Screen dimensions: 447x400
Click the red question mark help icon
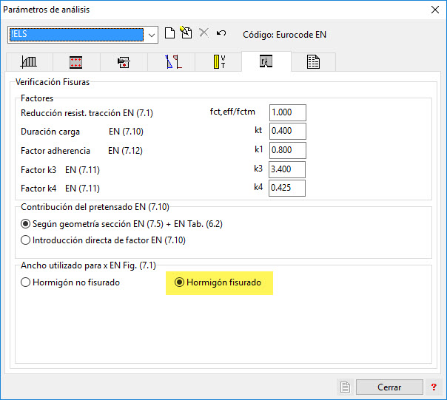(x=434, y=387)
